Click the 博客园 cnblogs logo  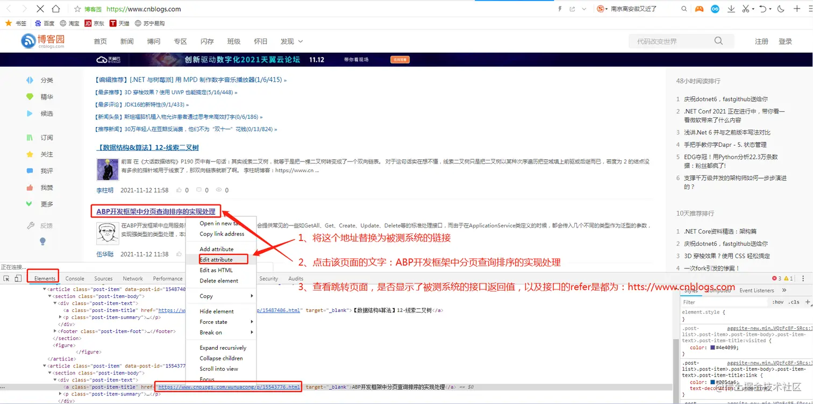click(43, 41)
